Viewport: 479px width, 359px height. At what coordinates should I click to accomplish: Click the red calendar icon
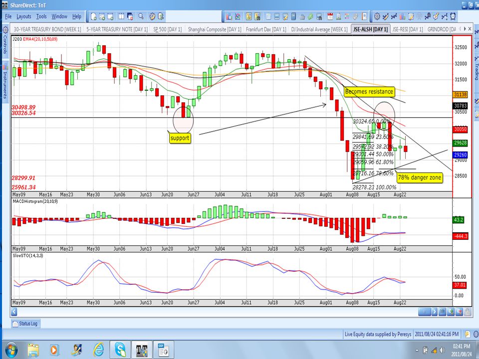tap(330, 16)
